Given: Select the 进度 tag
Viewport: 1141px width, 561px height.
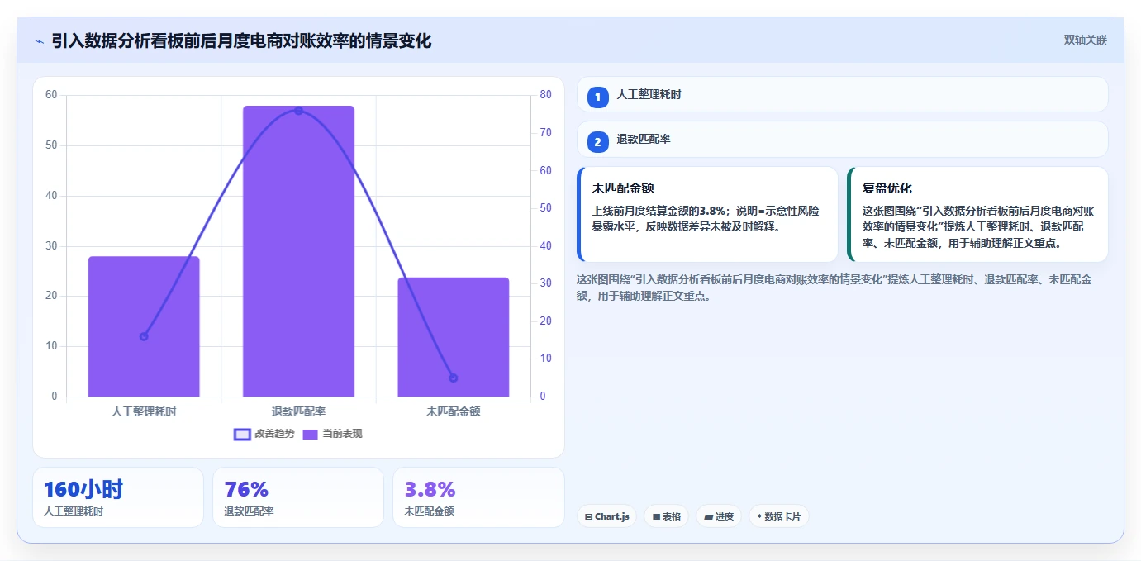Looking at the screenshot, I should tap(719, 516).
